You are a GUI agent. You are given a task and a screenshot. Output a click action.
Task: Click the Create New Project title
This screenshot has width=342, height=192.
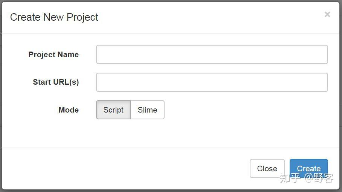[54, 17]
